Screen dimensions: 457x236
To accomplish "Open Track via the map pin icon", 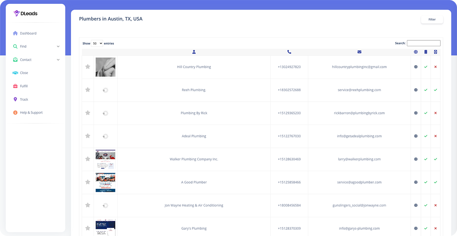I will coord(15,99).
